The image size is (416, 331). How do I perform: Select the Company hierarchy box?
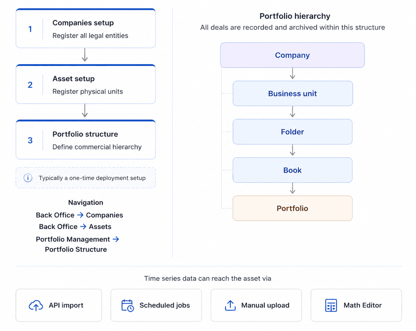[x=293, y=55]
